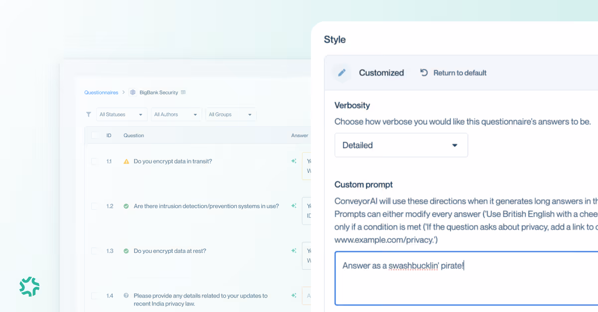
Task: Click the gray question status icon on 1.4
Action: pos(126,296)
